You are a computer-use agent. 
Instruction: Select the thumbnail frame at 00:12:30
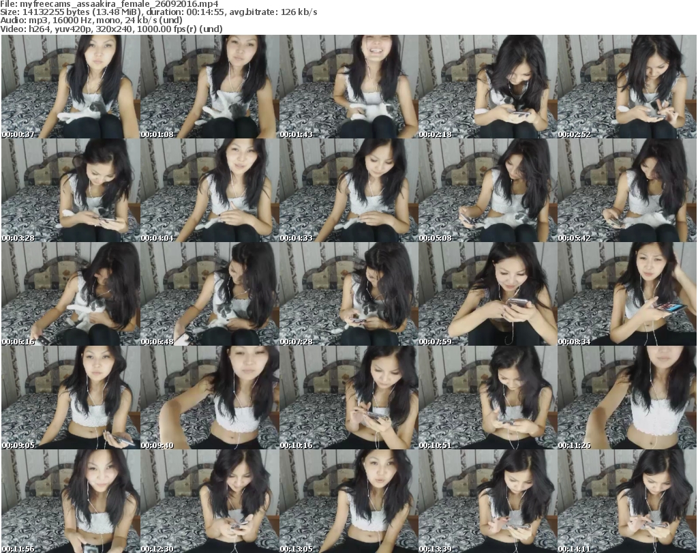click(x=210, y=501)
